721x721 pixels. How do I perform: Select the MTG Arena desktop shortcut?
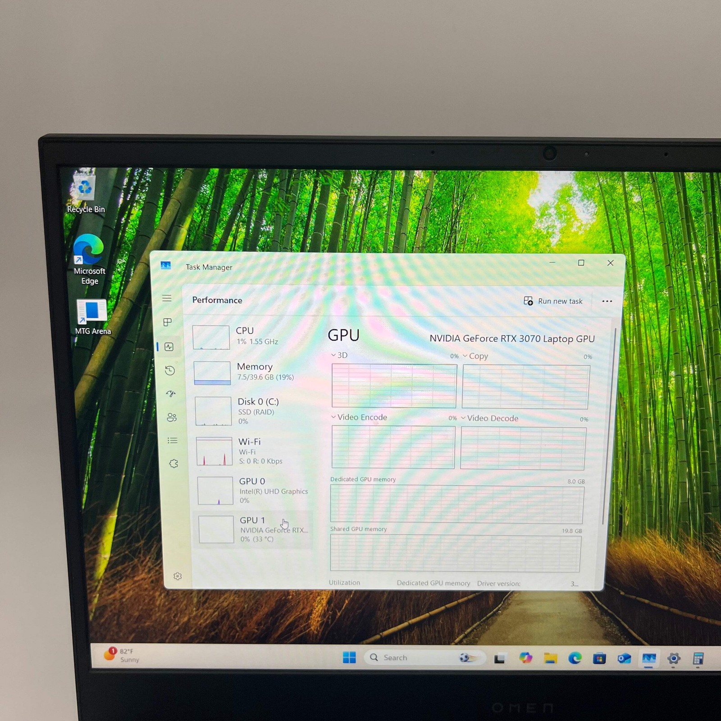[x=92, y=317]
